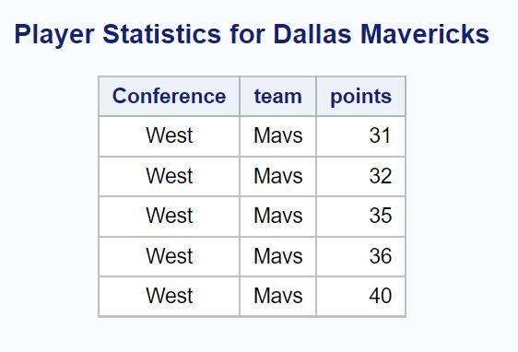Click West in the third data row
This screenshot has height=352, width=518.
170,216
